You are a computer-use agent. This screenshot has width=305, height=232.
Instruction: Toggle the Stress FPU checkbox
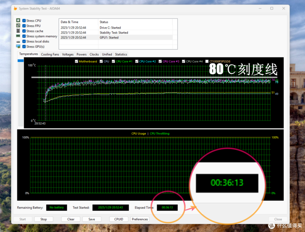tap(24, 26)
